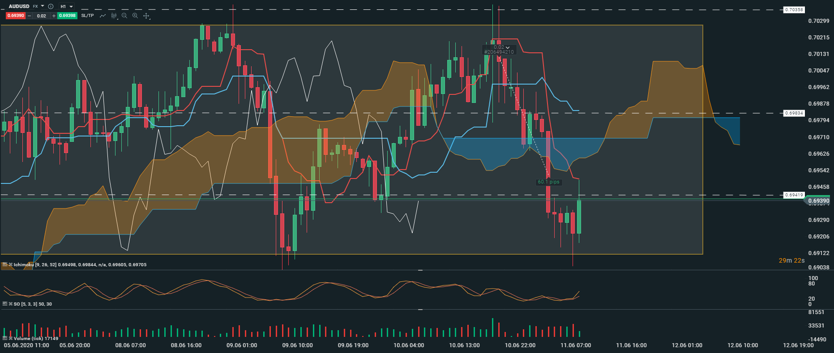Viewport: 834px width, 353px height.
Task: Open Ichimoku indicator settings
Action: 5,265
